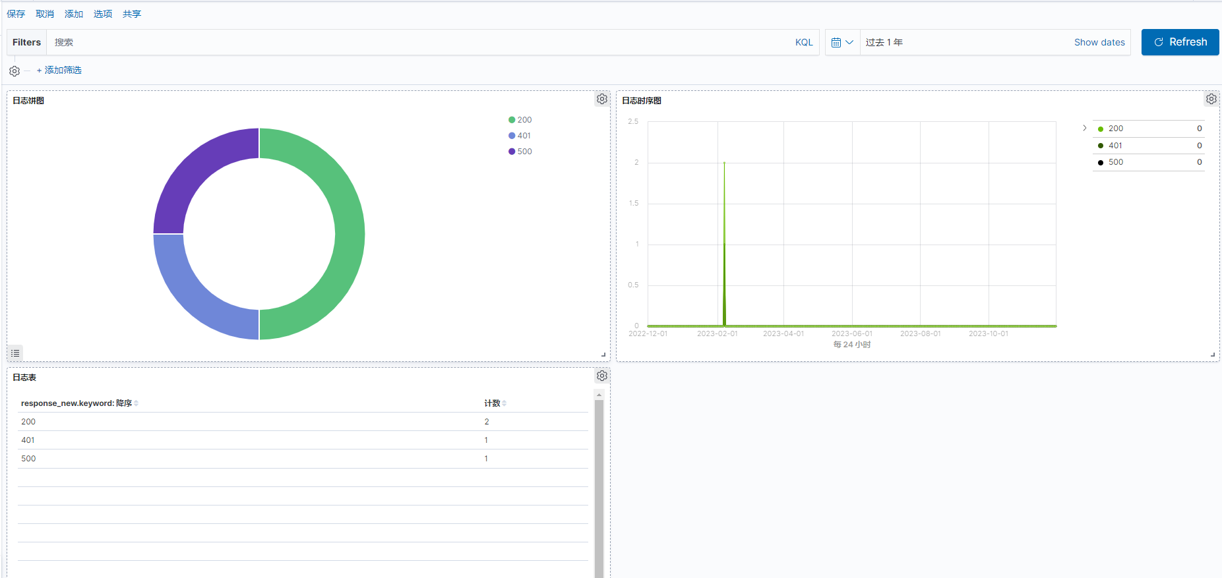
Task: Toggle the 500 pie legend color dot
Action: click(512, 152)
